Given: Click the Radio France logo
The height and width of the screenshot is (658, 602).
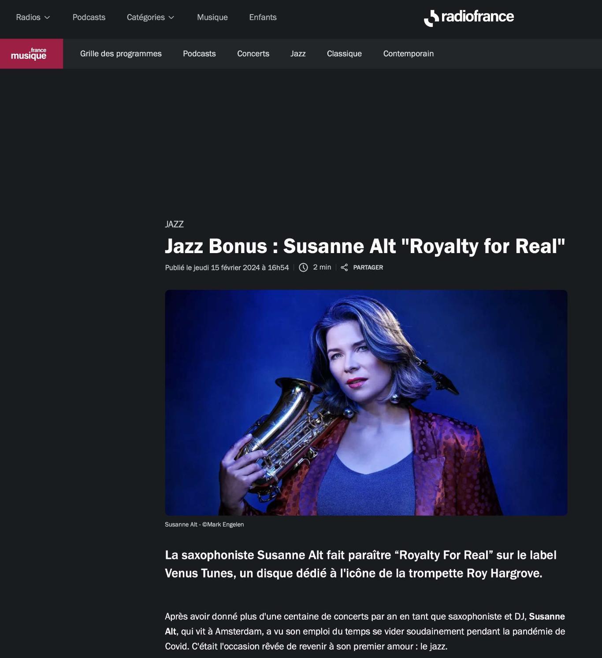Looking at the screenshot, I should (x=468, y=18).
